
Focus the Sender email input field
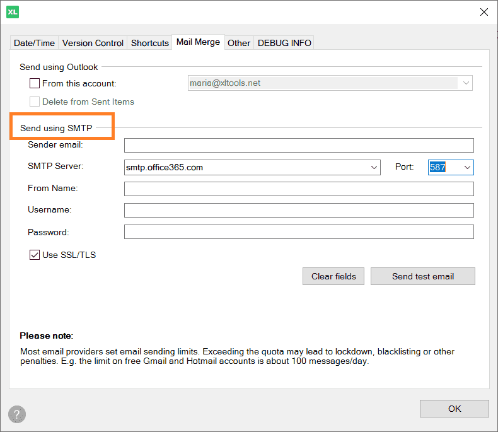299,146
